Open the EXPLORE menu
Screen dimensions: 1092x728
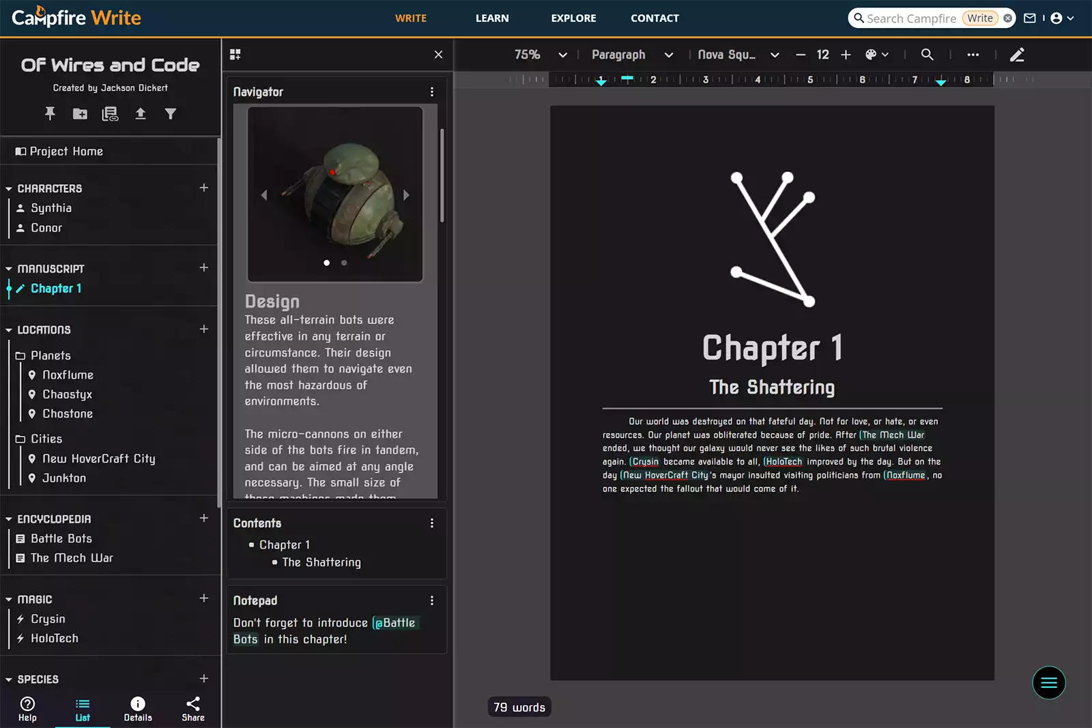click(x=573, y=18)
